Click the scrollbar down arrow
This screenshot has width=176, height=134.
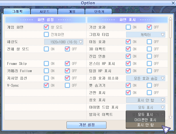click(x=170, y=117)
